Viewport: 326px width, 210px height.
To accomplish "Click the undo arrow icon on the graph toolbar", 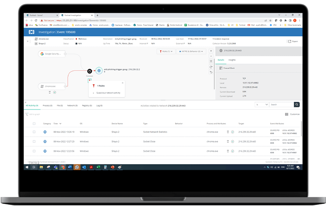I will (x=211, y=72).
